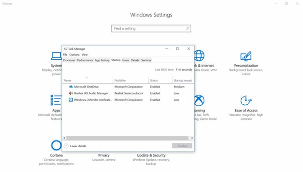Screen dimensions: 303x172
Task: Open View menu in Task Manager
Action: tap(84, 55)
